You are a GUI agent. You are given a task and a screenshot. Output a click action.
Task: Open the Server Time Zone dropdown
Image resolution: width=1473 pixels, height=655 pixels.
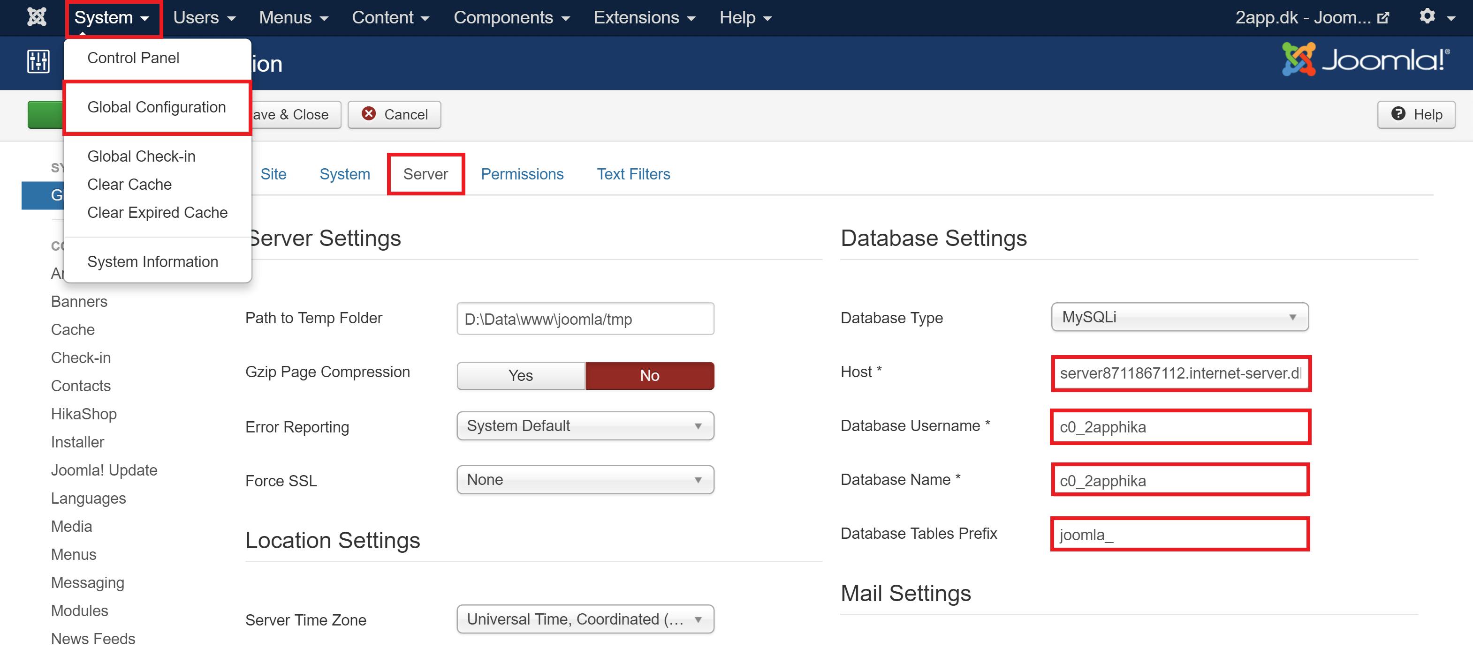pos(585,619)
